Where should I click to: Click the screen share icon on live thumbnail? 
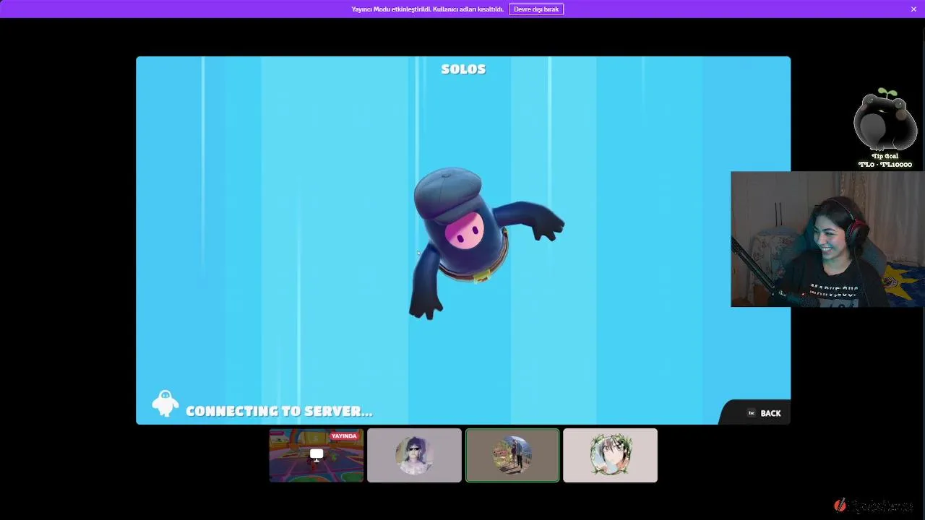pyautogui.click(x=317, y=454)
